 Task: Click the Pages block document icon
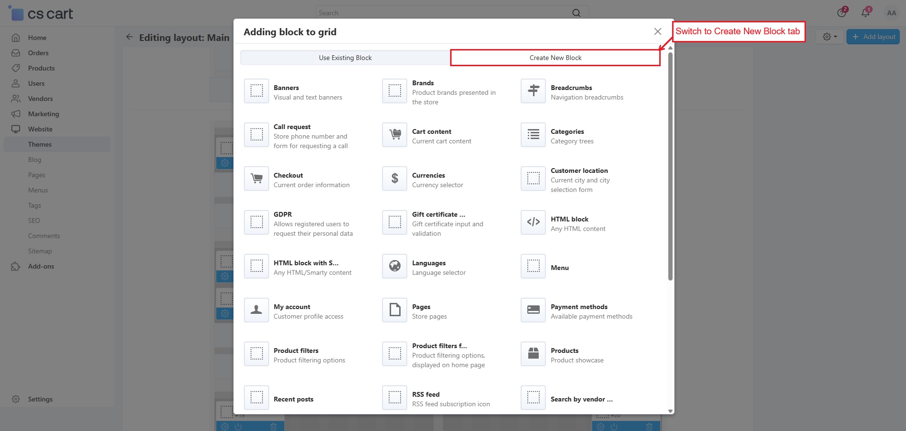(x=394, y=310)
